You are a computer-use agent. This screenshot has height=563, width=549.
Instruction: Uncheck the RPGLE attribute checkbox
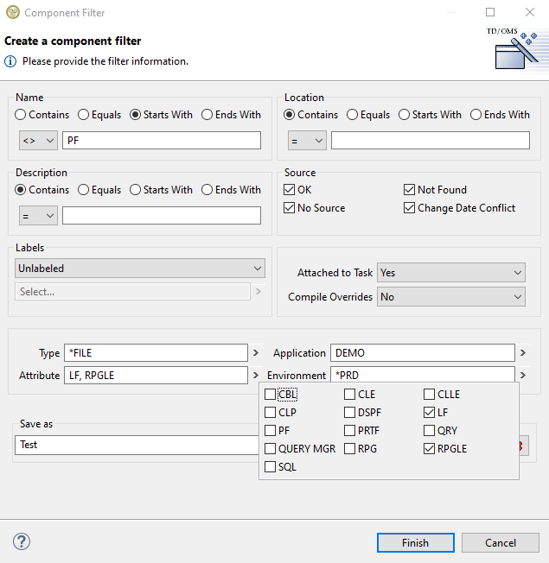(430, 449)
